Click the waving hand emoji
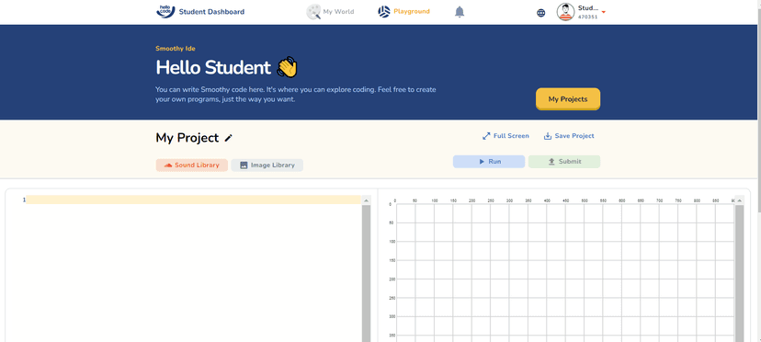Image resolution: width=761 pixels, height=342 pixels. [x=287, y=67]
